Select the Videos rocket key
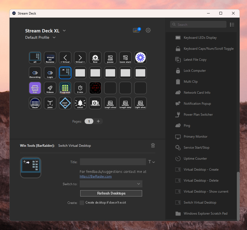The image size is (247, 230). pyautogui.click(x=50, y=88)
